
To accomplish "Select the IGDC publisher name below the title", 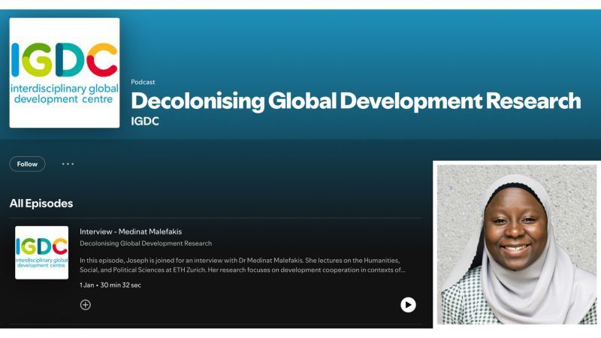I will 145,121.
